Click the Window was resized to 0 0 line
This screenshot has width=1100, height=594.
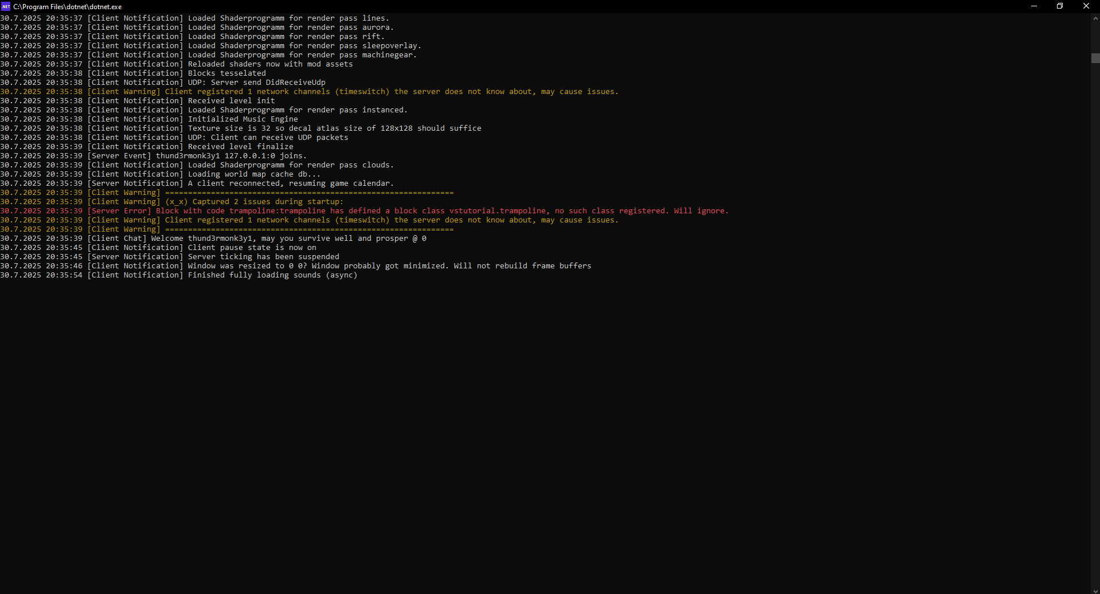(389, 266)
